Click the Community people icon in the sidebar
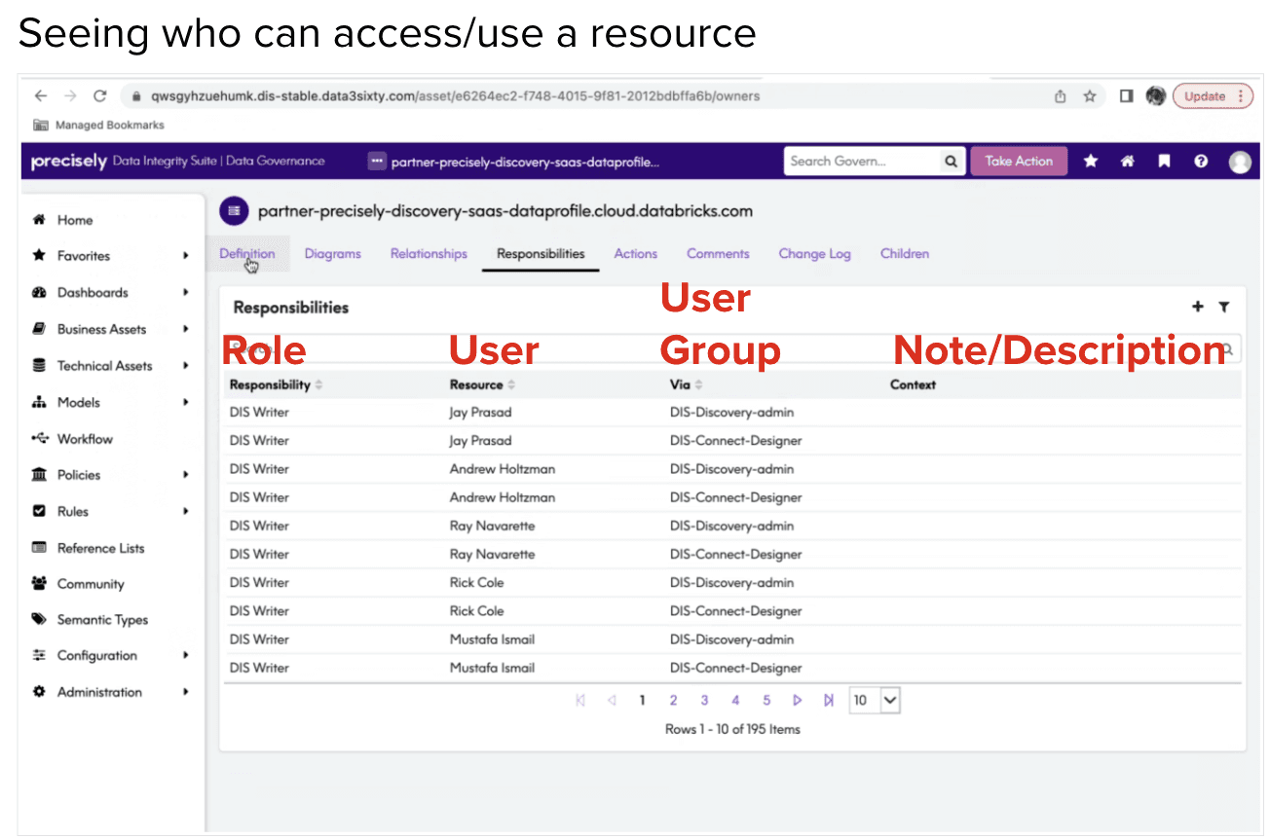 click(40, 584)
